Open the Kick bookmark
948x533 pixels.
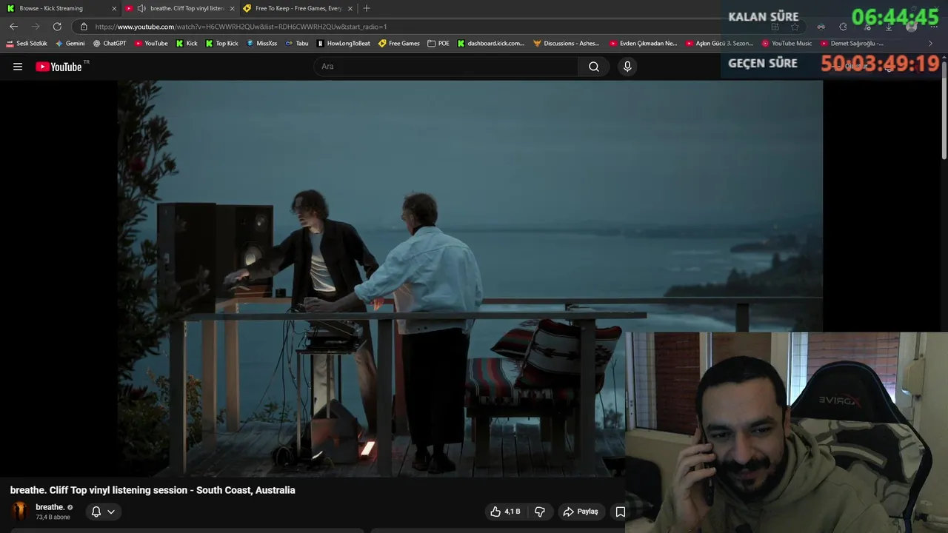tap(187, 43)
